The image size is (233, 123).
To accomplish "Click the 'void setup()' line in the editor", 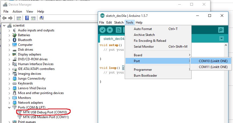I will click(x=111, y=45).
